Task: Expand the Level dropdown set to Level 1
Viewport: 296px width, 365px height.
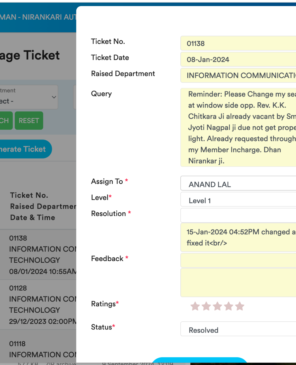Action: (x=238, y=200)
